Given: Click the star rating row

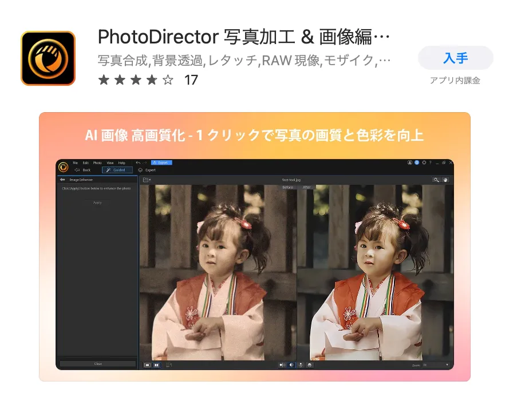Looking at the screenshot, I should coord(136,80).
